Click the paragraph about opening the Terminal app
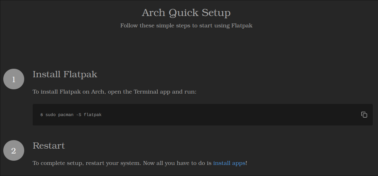The image size is (378, 176). pos(114,92)
